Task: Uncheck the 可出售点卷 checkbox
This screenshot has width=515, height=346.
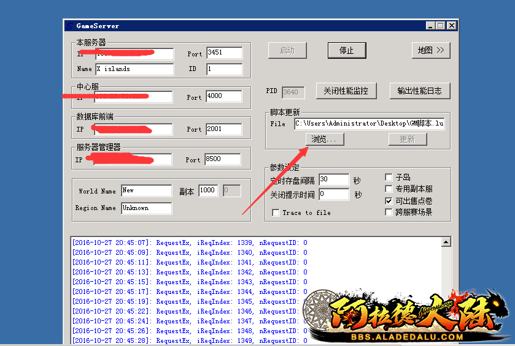Action: coord(389,201)
